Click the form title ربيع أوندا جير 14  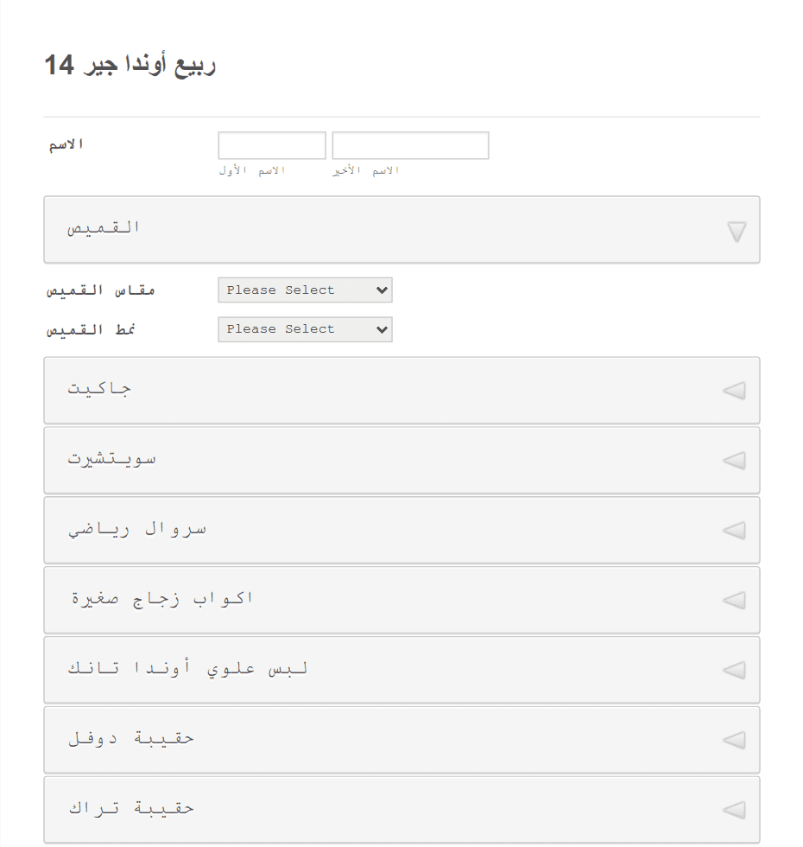pyautogui.click(x=130, y=66)
